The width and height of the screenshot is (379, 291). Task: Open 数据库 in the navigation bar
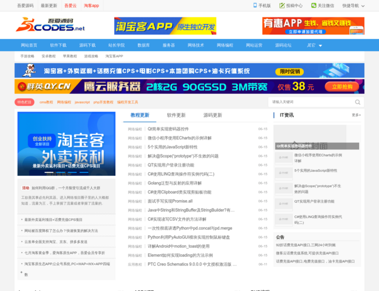(143, 45)
